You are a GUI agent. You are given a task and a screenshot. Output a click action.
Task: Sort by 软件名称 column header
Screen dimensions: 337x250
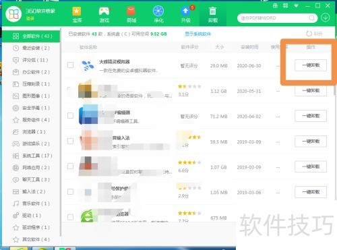pyautogui.click(x=88, y=47)
